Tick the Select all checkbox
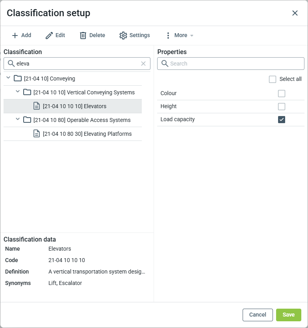308x328 pixels. click(x=273, y=79)
